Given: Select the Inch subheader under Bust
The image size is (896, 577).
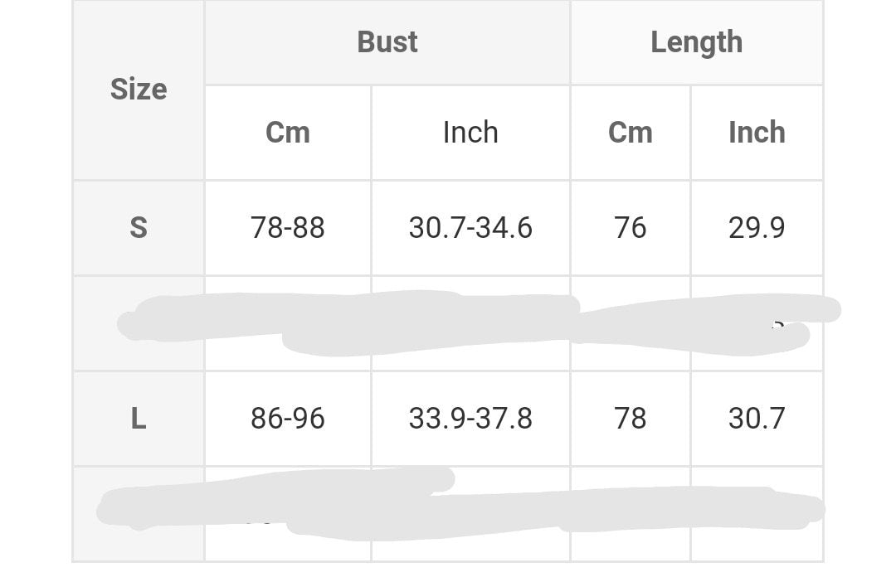Looking at the screenshot, I should 470,133.
